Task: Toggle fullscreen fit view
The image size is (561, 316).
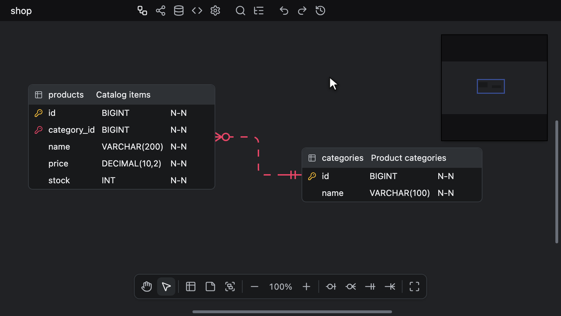Action: [414, 287]
